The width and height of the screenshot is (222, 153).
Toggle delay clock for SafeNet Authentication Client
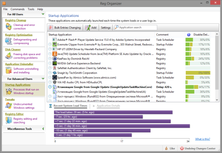50,68
